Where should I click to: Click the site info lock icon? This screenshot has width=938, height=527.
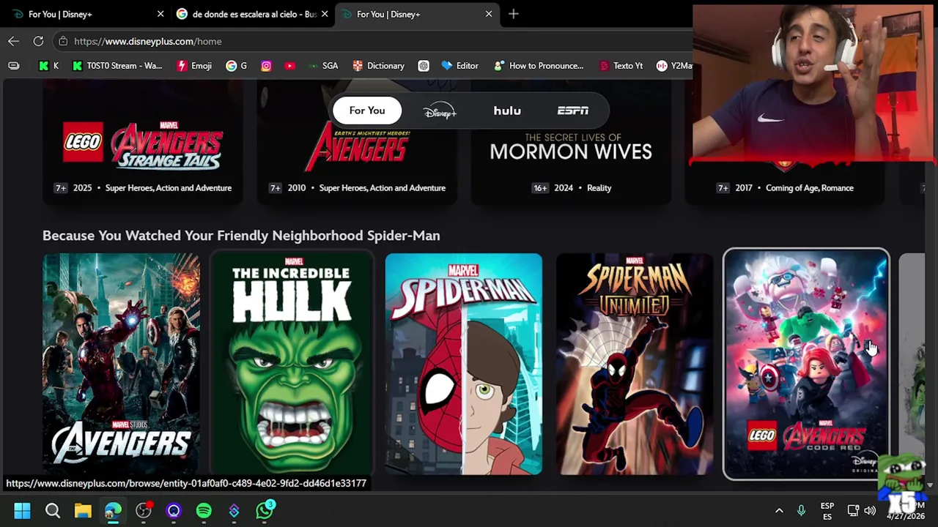coord(63,41)
